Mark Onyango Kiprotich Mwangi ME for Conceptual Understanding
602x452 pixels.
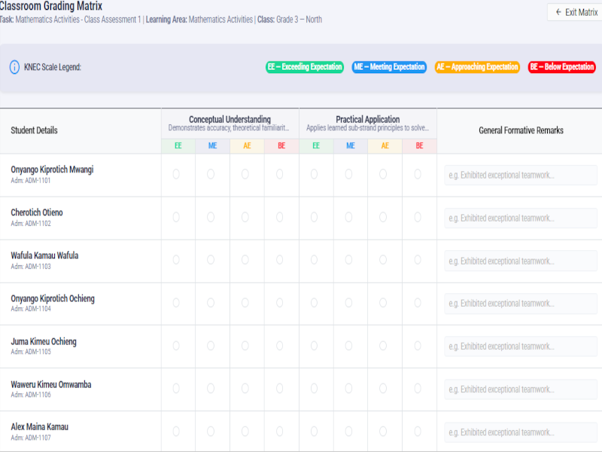point(211,174)
